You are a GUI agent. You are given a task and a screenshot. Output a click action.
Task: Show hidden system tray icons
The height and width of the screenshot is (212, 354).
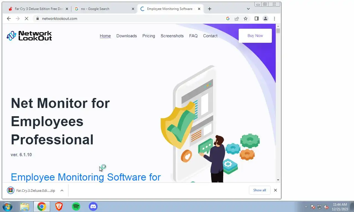[x=306, y=207]
